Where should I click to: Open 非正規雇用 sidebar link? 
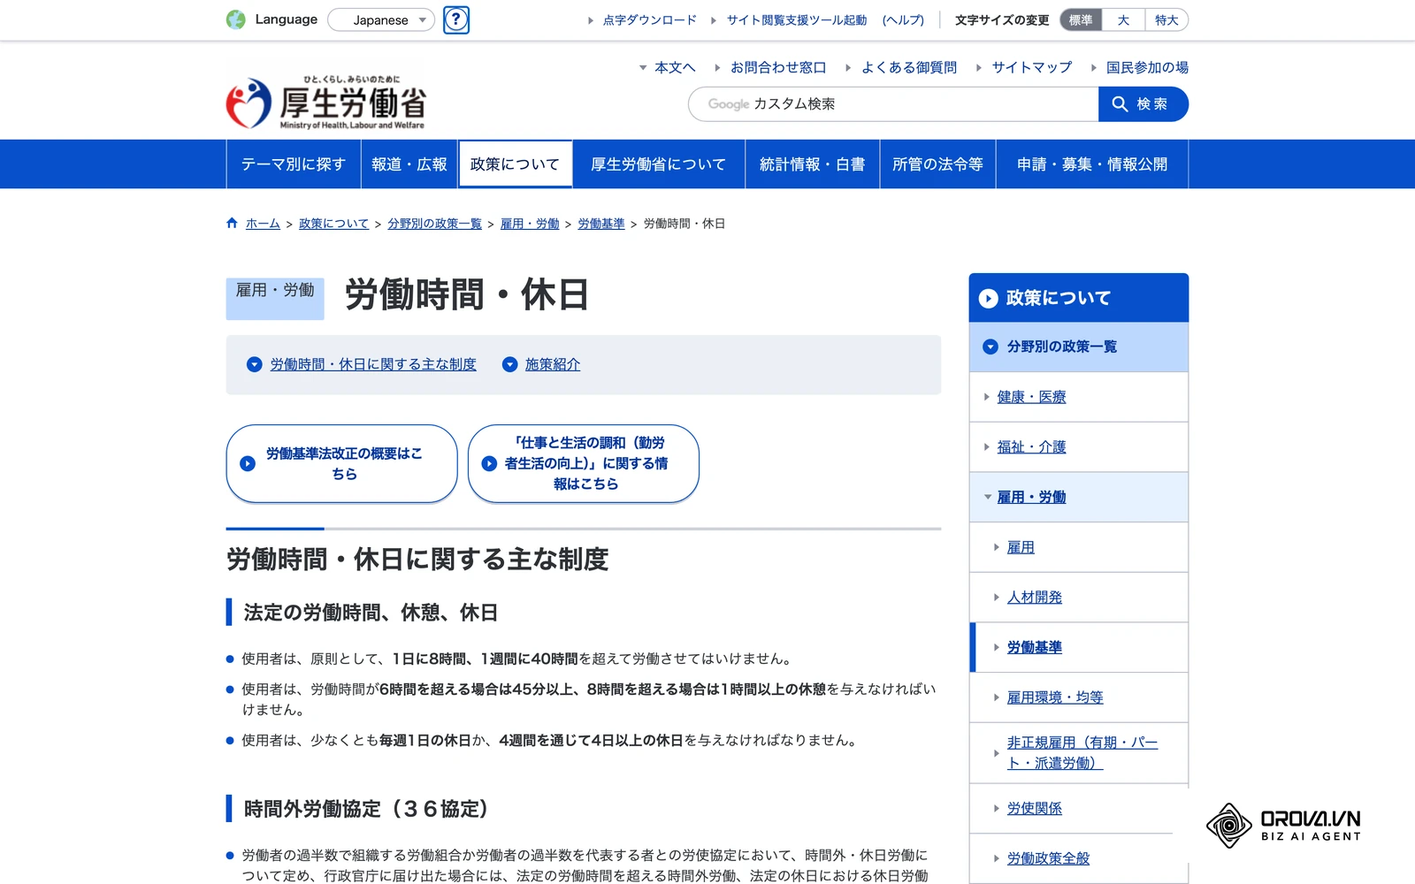click(x=1082, y=753)
